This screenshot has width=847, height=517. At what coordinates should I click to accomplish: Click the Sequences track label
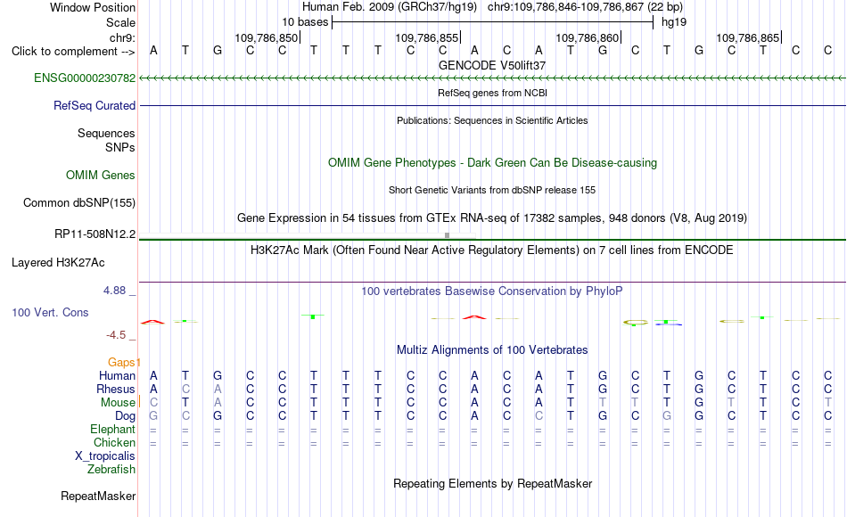(106, 133)
